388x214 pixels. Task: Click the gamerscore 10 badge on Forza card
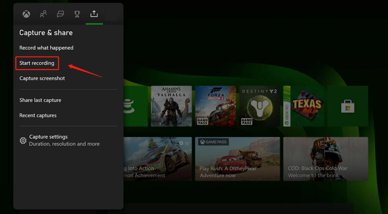tap(184, 143)
